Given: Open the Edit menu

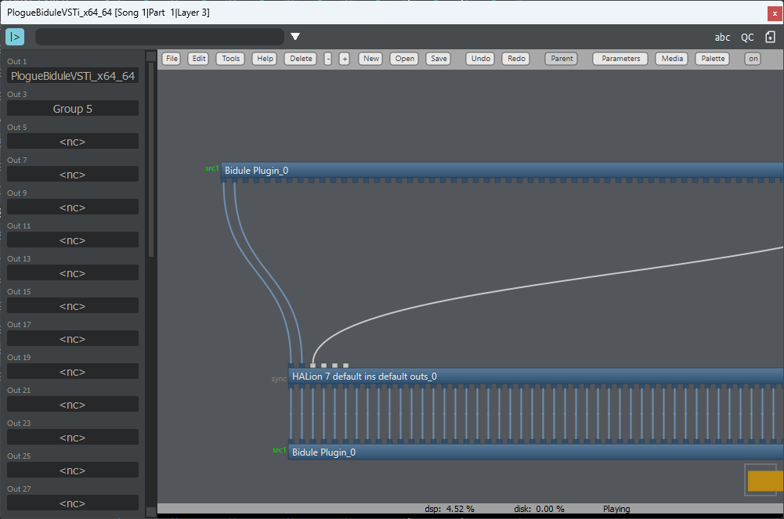Looking at the screenshot, I should [x=199, y=59].
